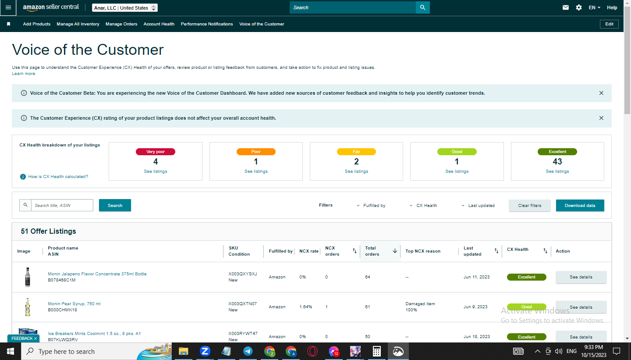Click Monin Jalapeno bottle product image

pyautogui.click(x=28, y=277)
